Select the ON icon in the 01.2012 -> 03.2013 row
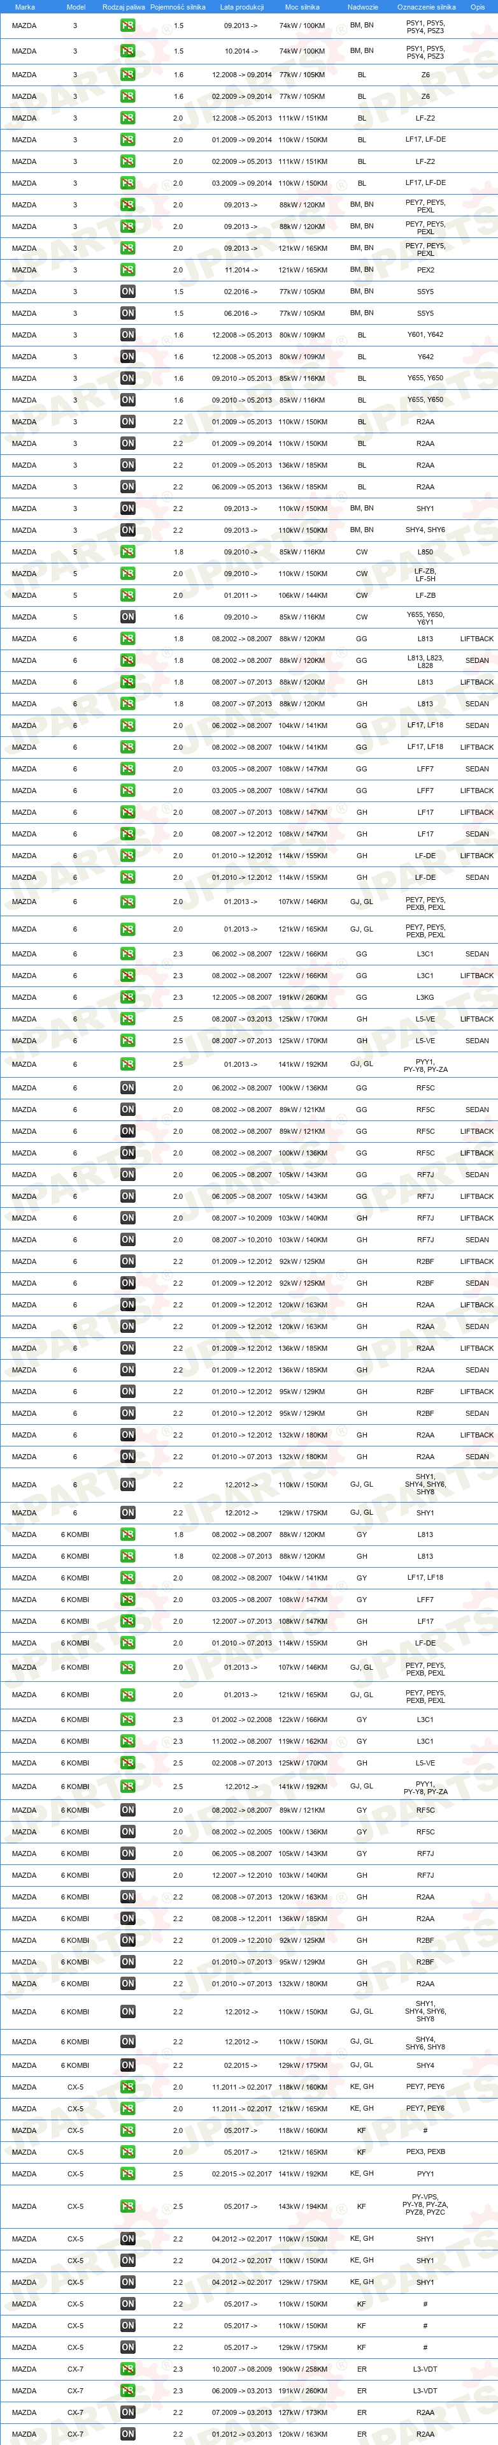 coord(128,2435)
